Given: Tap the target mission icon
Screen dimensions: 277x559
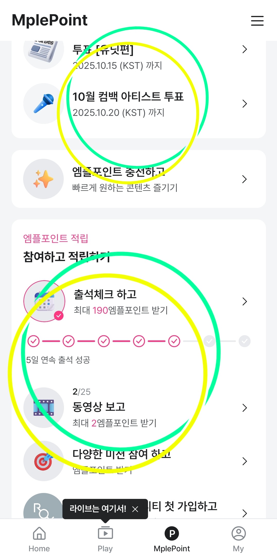Looking at the screenshot, I should tap(44, 461).
